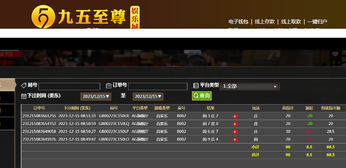Open replay icon for result 闲 6 庄 7

(x=235, y=132)
